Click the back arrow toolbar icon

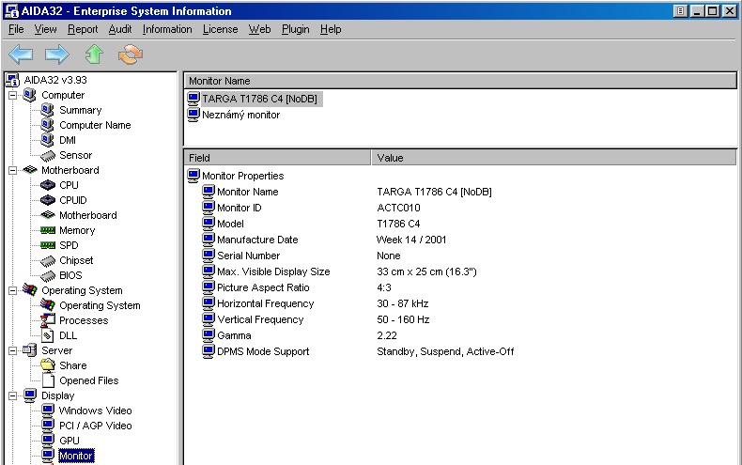[x=21, y=54]
